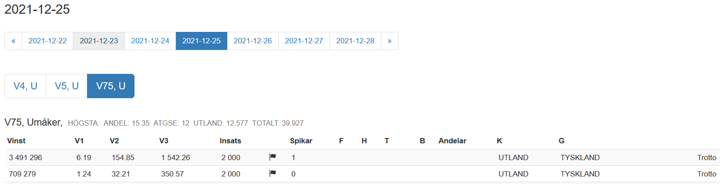This screenshot has width=720, height=184.
Task: Open date 2021-12-27
Action: (304, 41)
